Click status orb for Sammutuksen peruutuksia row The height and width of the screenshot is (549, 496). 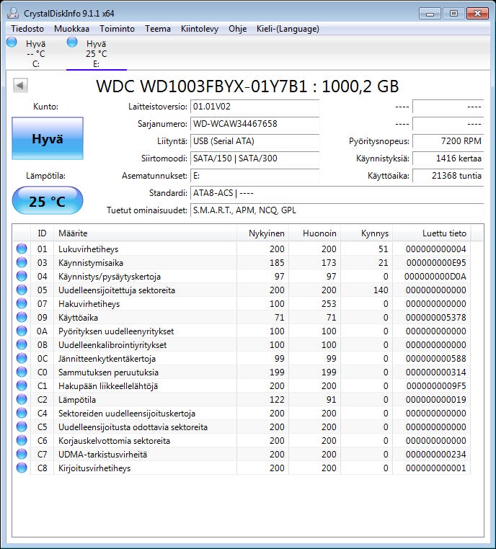pyautogui.click(x=22, y=372)
